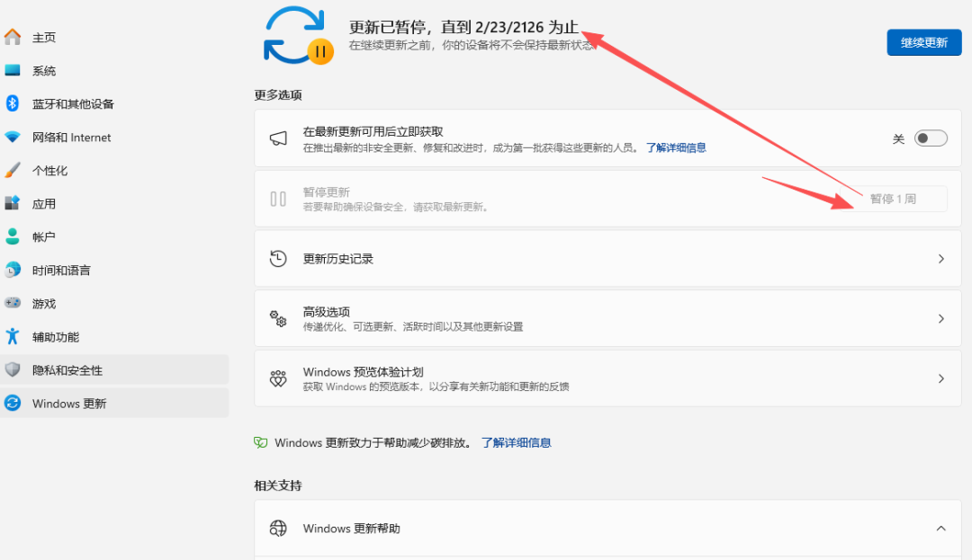Viewport: 972px width, 560px height.
Task: Click the home icon beside 主页
Action: coord(13,37)
